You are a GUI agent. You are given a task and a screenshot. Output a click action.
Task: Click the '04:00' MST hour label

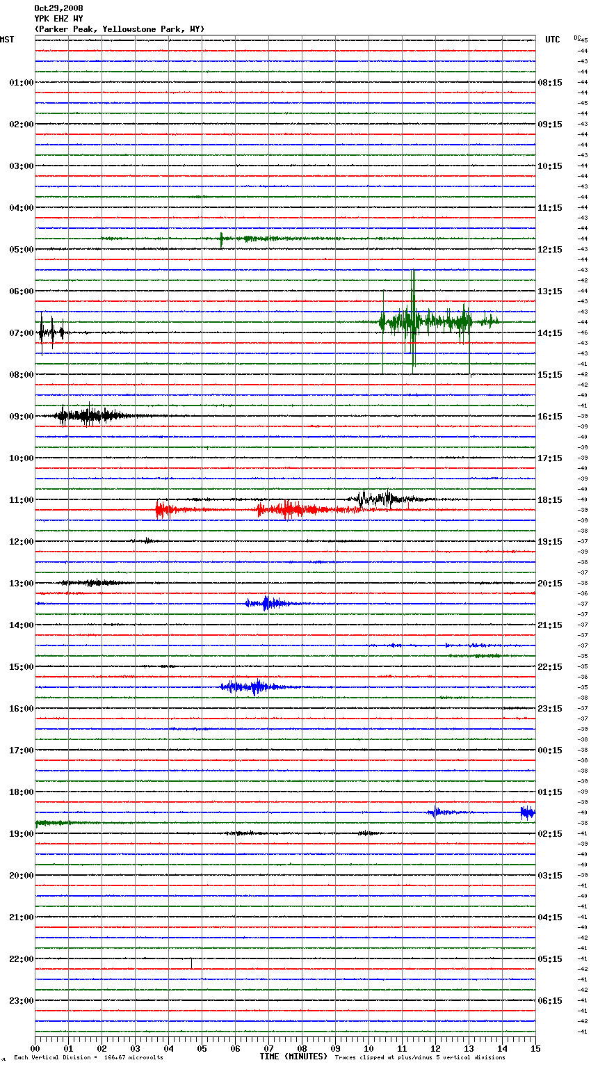click(x=22, y=208)
